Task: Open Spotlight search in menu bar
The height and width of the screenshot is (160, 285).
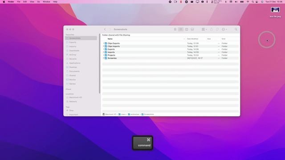Action: (x=252, y=2)
